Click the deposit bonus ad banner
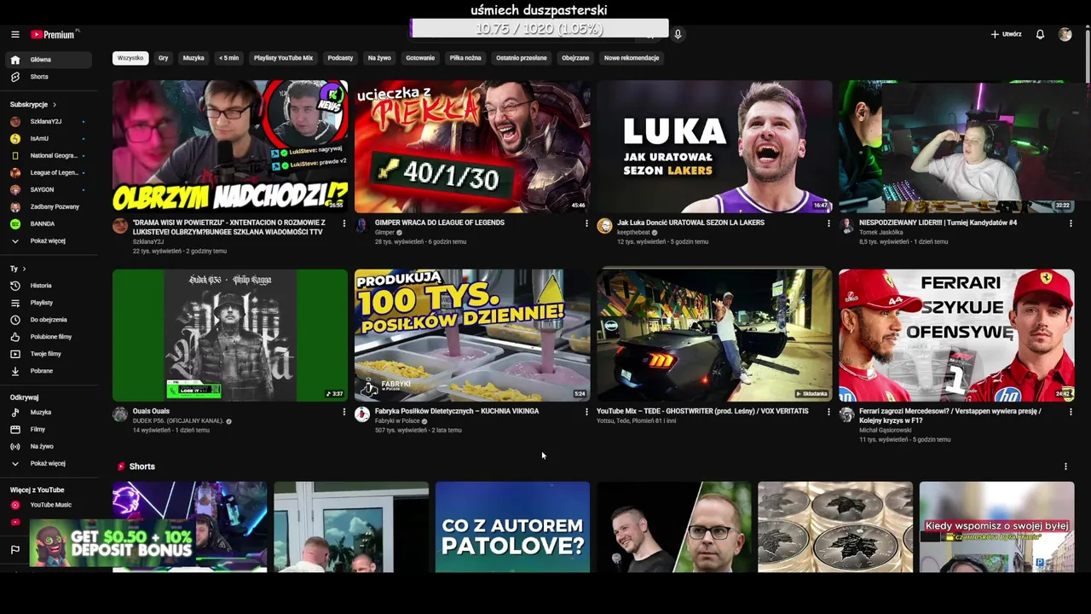Viewport: 1091px width, 614px height. (x=112, y=543)
